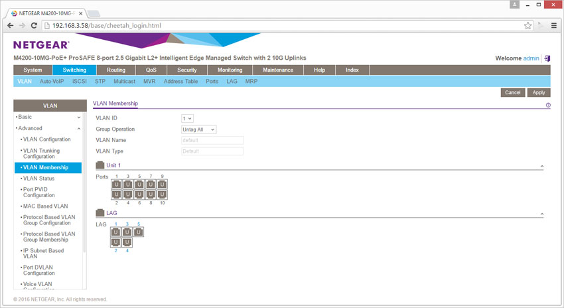The width and height of the screenshot is (564, 308).
Task: Click the Unit 1 section icon
Action: 100,165
